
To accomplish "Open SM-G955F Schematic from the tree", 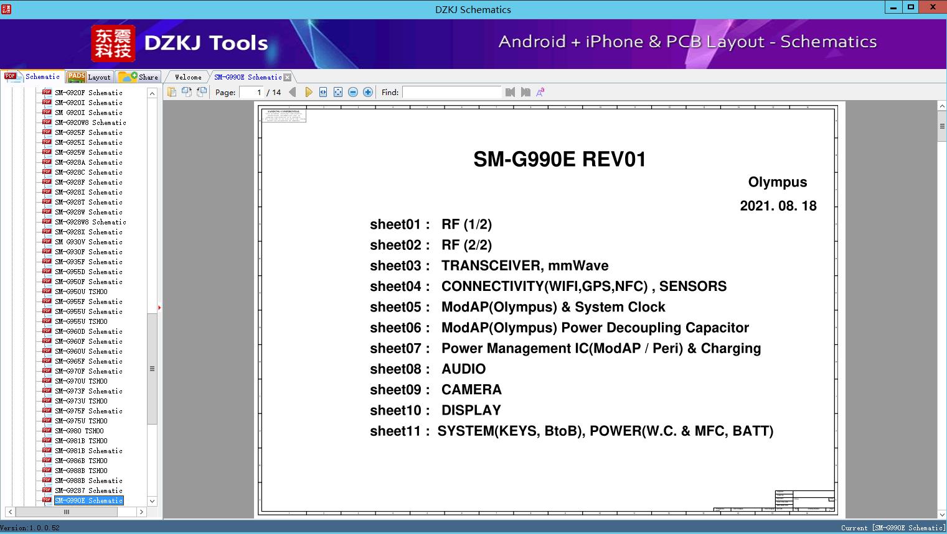I will click(x=88, y=302).
